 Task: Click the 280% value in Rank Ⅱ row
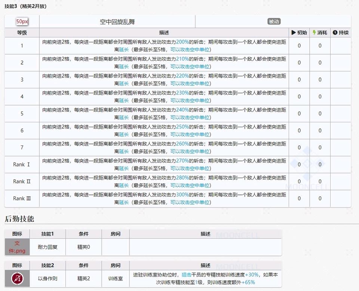(x=182, y=178)
